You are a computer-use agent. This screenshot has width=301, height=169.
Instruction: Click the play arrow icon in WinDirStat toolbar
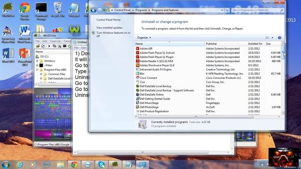49,46
